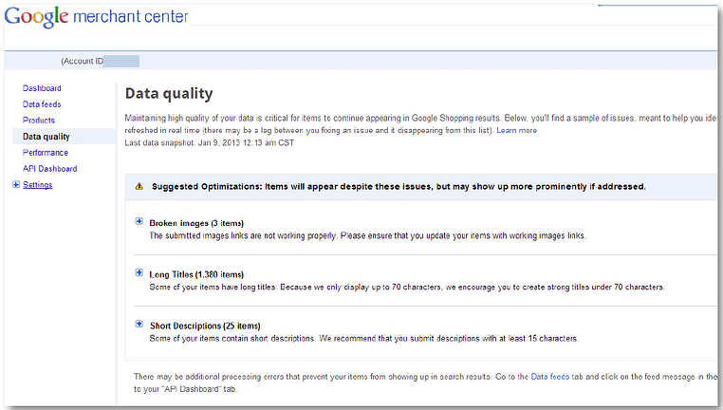The image size is (723, 410).
Task: Open the Products section
Action: 39,121
